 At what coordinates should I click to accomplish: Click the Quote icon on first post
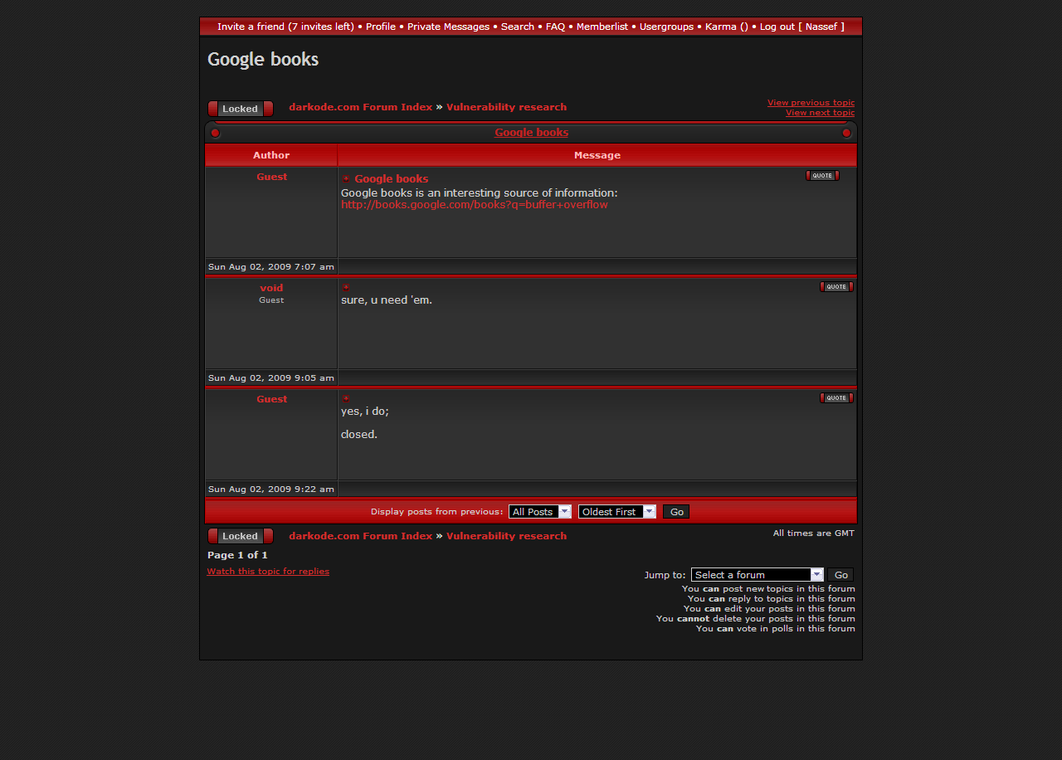pos(821,176)
